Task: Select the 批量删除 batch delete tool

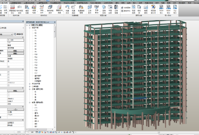Action: (x=74, y=9)
